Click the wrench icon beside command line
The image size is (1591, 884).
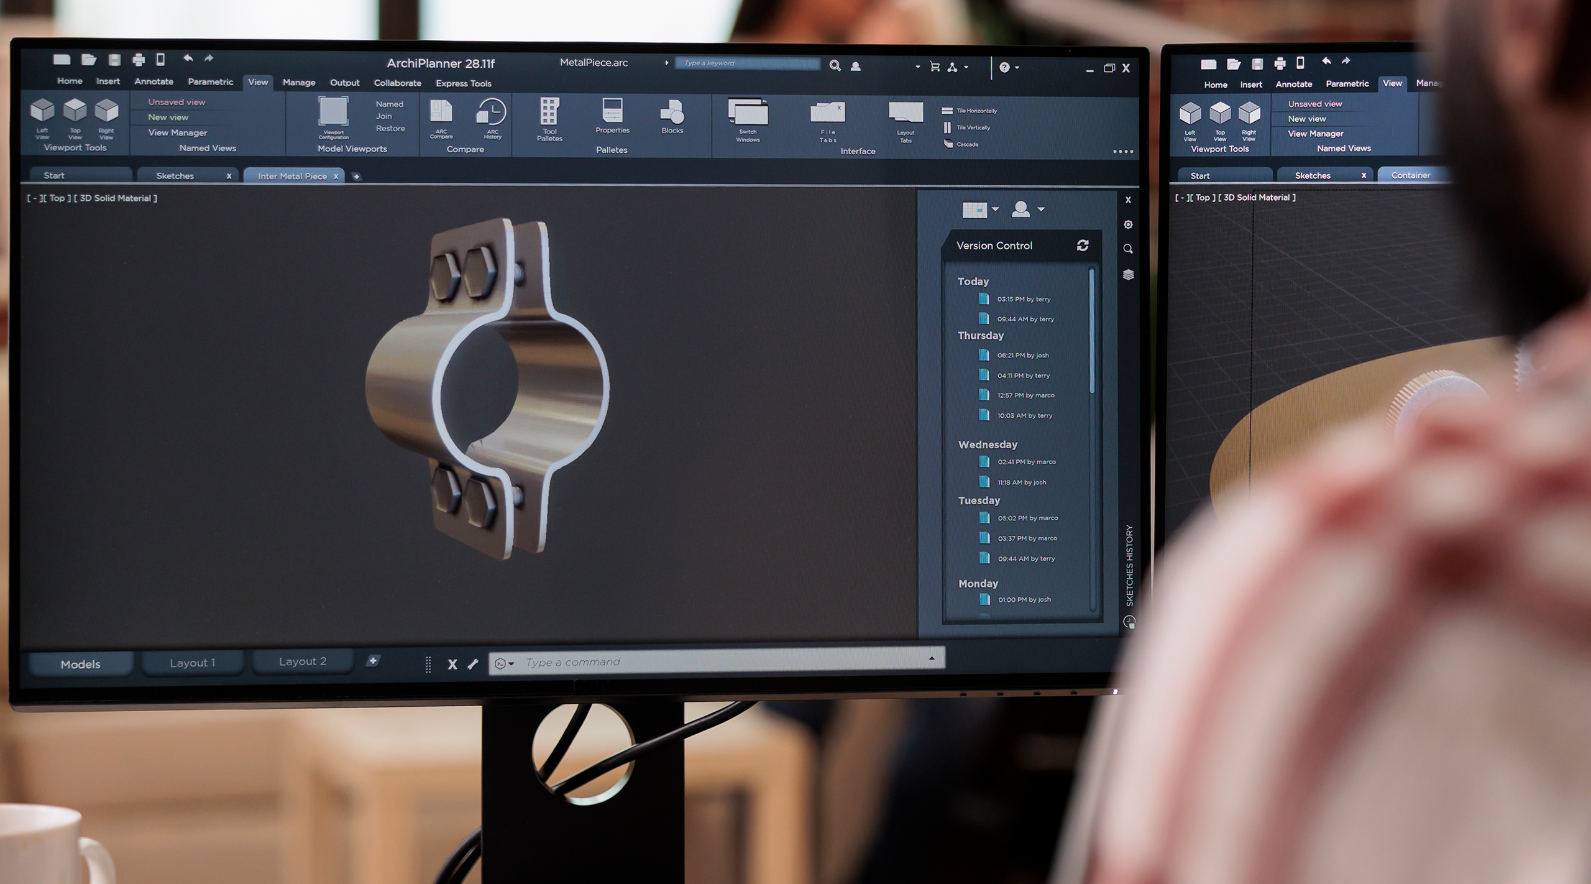[x=473, y=664]
